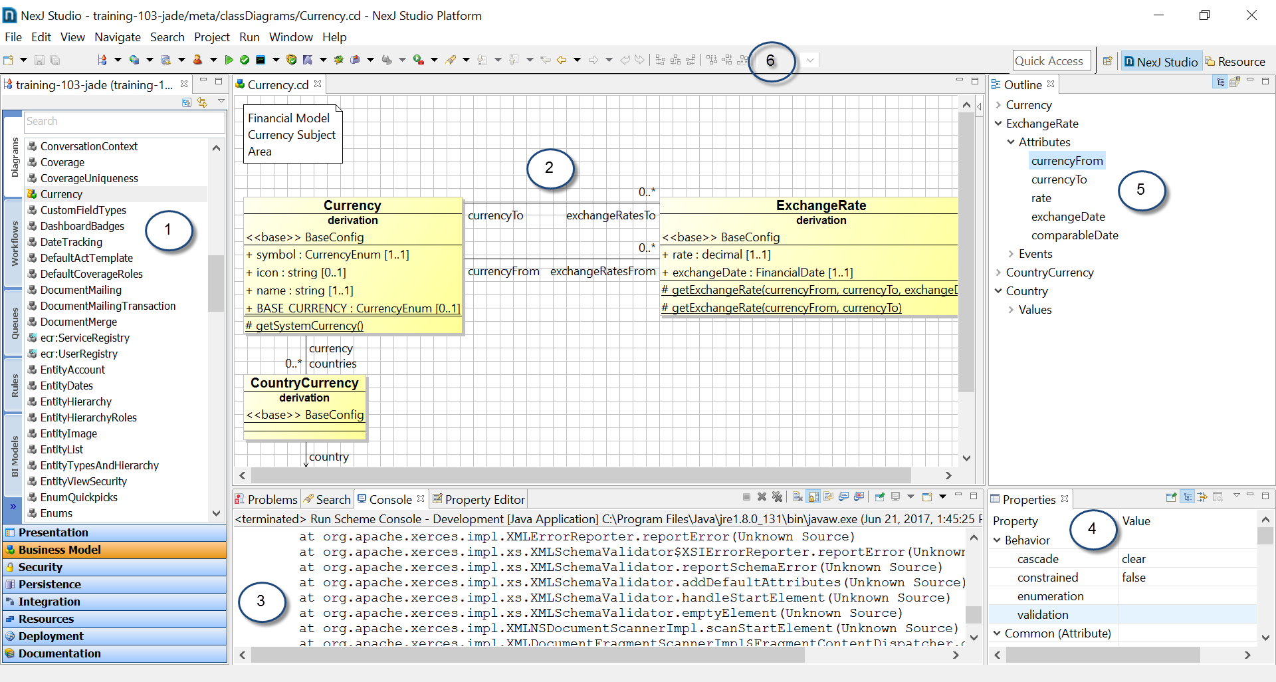Expand the Events node in Outline
The height and width of the screenshot is (682, 1276).
[x=1011, y=254]
